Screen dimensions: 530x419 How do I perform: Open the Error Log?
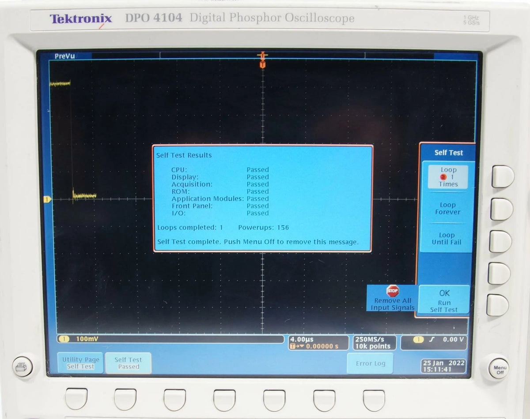click(370, 363)
